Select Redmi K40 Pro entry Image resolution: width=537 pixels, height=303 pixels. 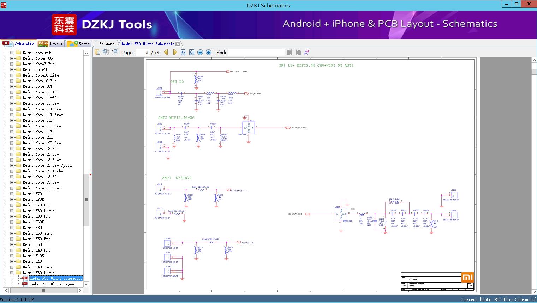[x=36, y=250]
